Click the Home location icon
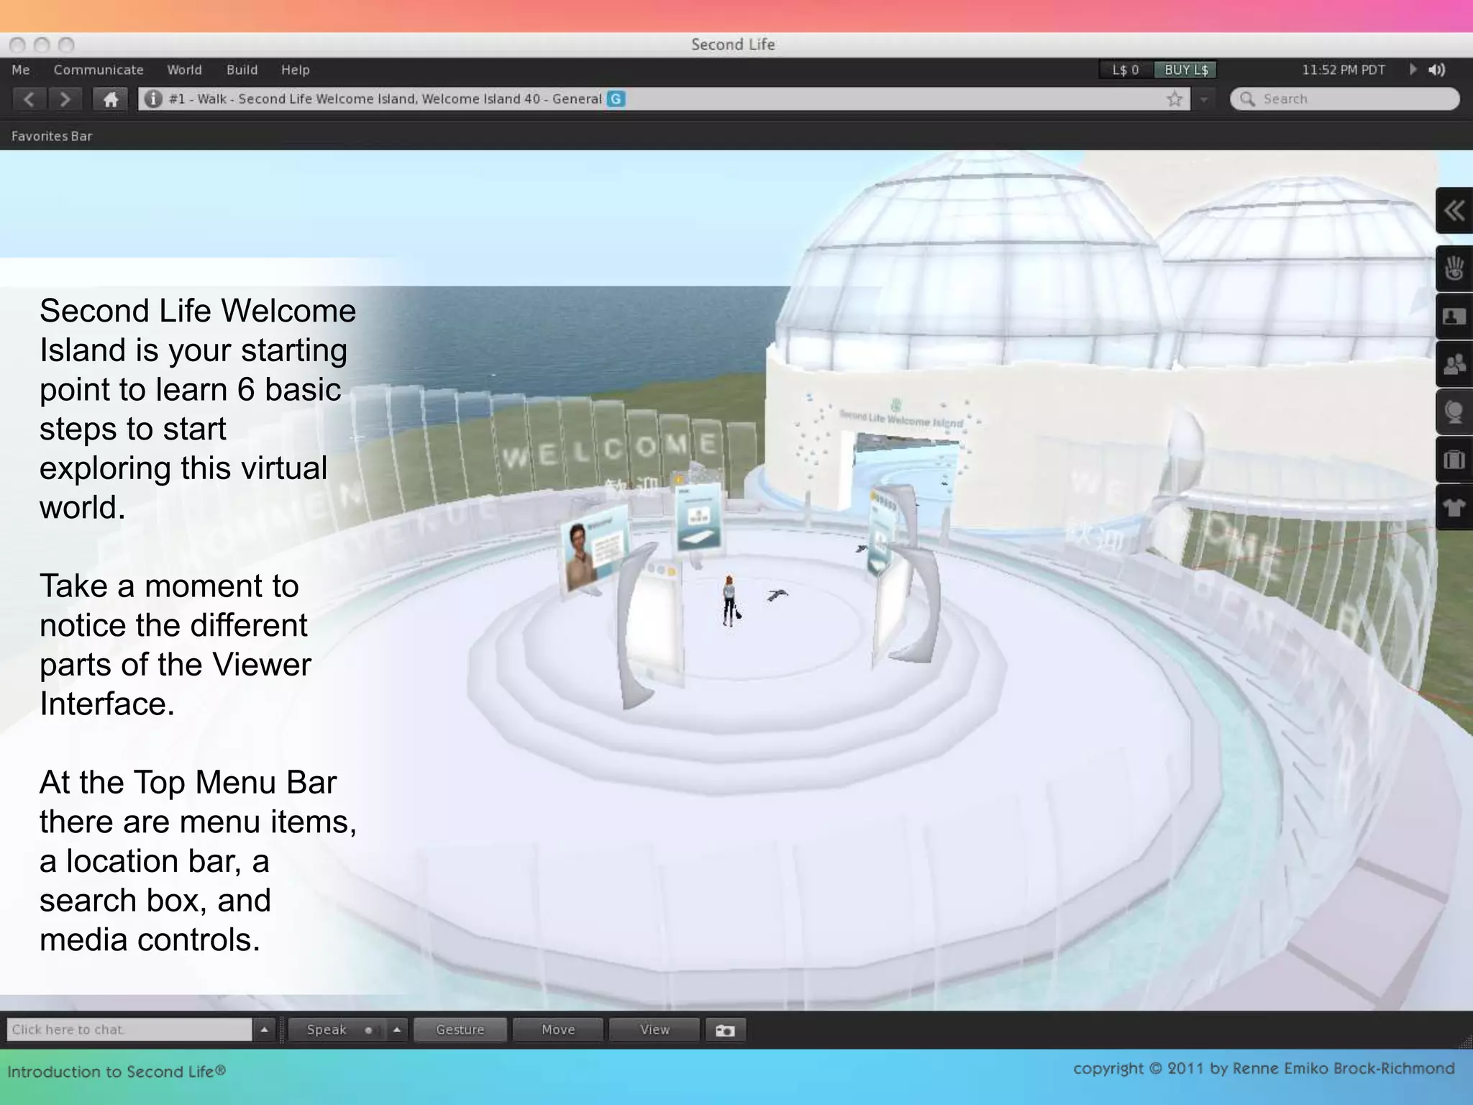 coord(111,99)
